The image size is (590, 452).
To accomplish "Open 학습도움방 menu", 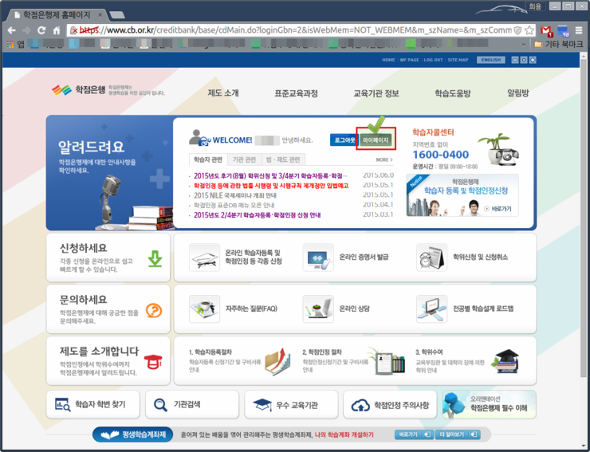I will coord(453,93).
